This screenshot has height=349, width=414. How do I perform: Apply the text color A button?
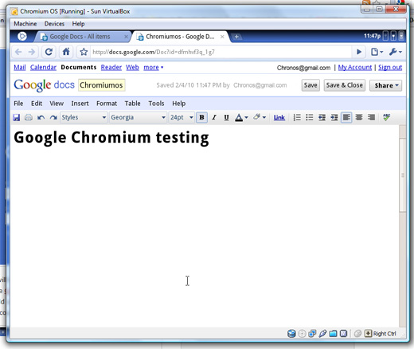pos(239,117)
